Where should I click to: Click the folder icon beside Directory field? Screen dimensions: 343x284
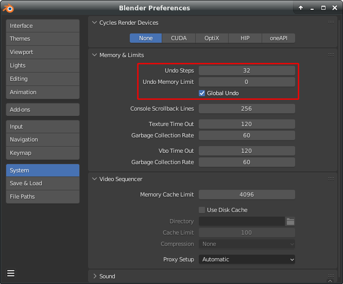click(290, 221)
